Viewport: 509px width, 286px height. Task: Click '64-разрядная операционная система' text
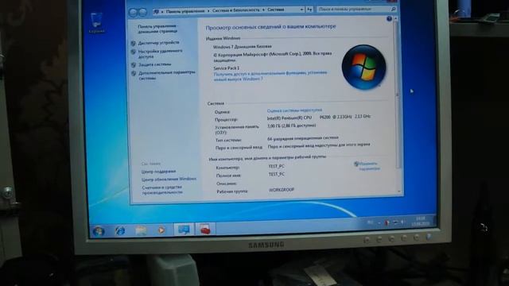(303, 138)
